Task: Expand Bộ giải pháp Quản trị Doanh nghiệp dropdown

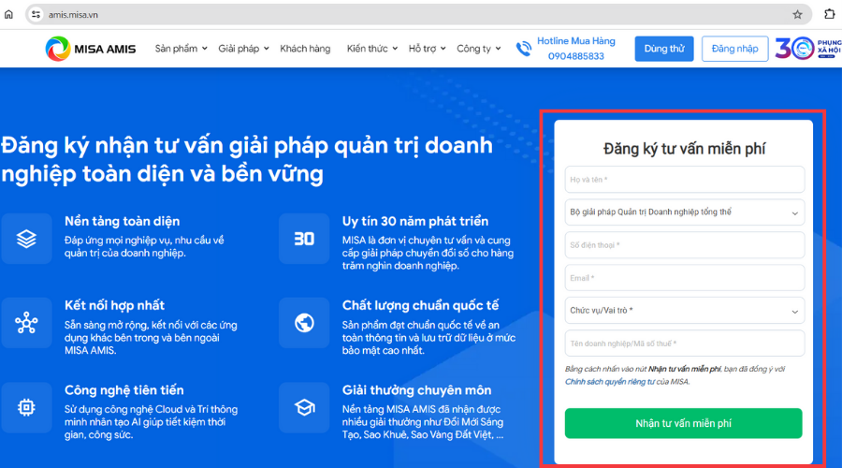Action: pos(685,212)
